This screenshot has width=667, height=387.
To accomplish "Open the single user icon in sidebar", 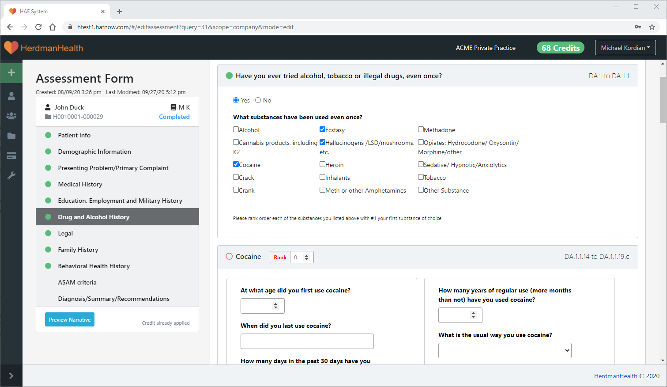I will 11,96.
